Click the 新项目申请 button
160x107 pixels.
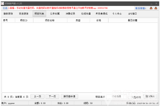pyautogui.click(x=69, y=97)
